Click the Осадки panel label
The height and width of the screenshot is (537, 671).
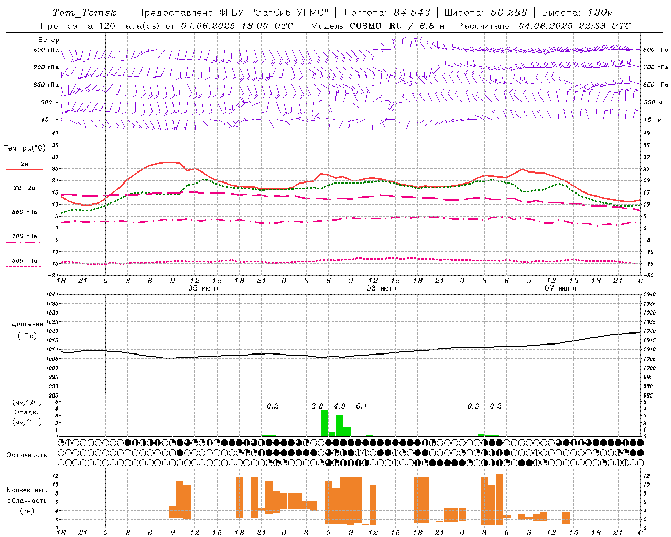tap(27, 412)
